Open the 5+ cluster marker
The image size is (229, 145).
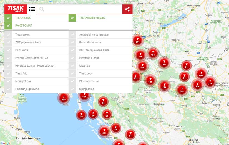130,135
